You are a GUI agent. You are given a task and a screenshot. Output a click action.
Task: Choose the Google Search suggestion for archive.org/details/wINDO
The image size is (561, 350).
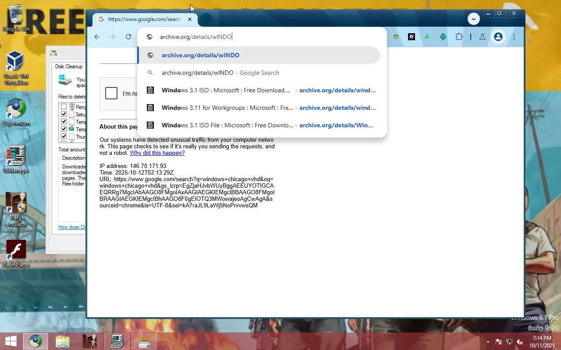(x=259, y=73)
